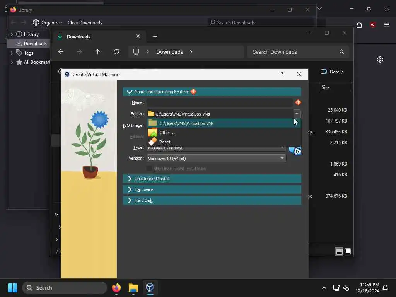Viewport: 396px width, 297px height.
Task: Expand the Hardware section
Action: pyautogui.click(x=212, y=189)
